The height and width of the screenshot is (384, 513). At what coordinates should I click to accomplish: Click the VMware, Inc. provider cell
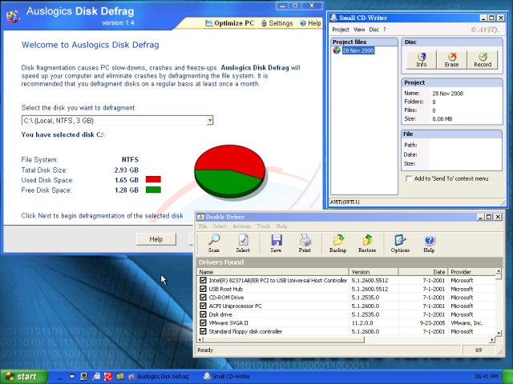click(x=467, y=323)
